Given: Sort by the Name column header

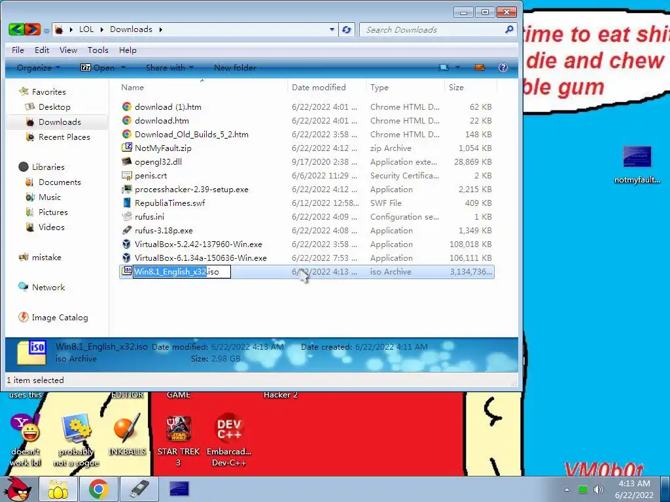Looking at the screenshot, I should [132, 87].
